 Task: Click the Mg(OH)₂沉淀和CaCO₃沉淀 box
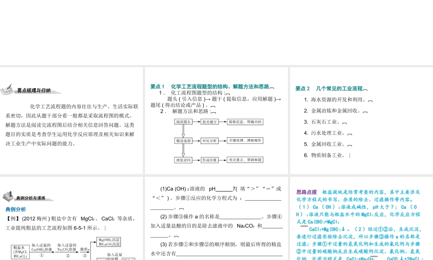tap(109, 242)
